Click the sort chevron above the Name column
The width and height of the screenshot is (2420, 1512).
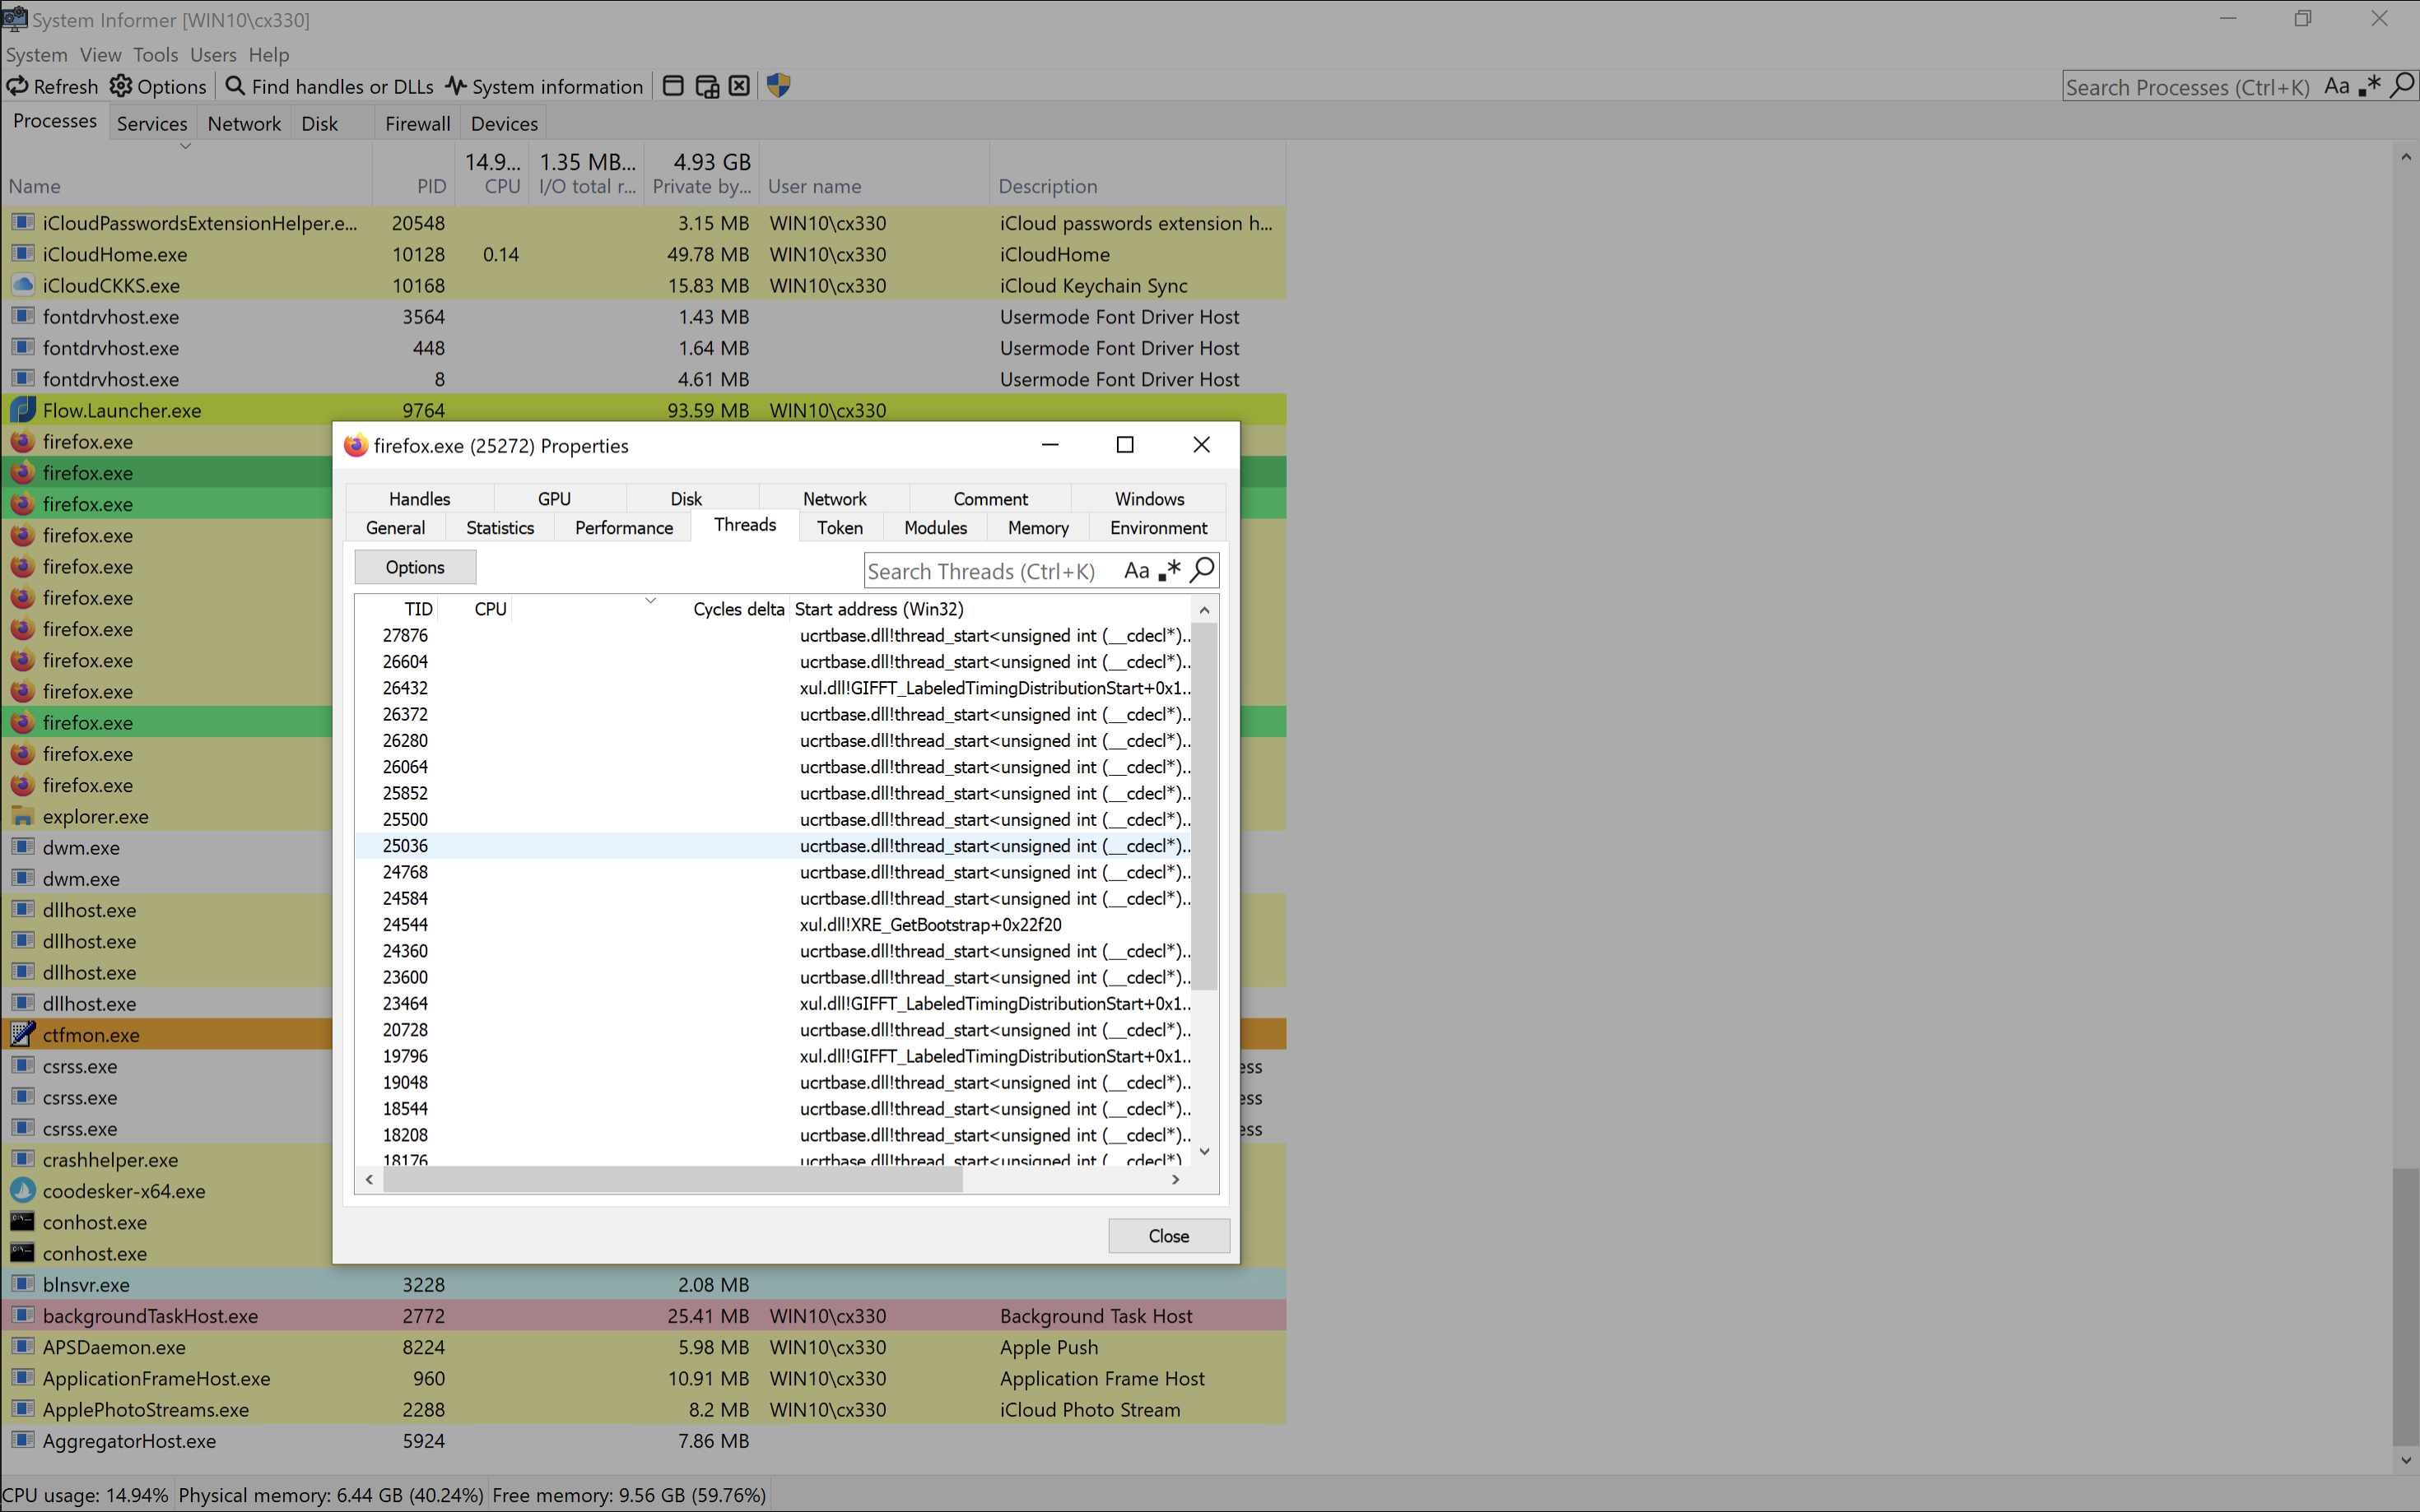[185, 146]
